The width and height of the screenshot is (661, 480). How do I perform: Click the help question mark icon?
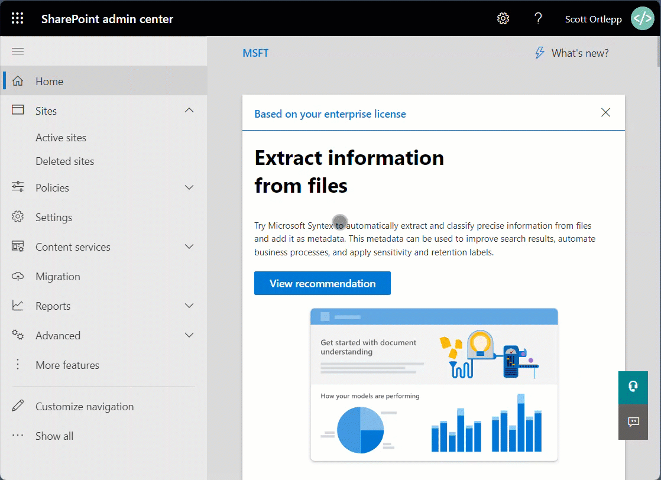(538, 18)
